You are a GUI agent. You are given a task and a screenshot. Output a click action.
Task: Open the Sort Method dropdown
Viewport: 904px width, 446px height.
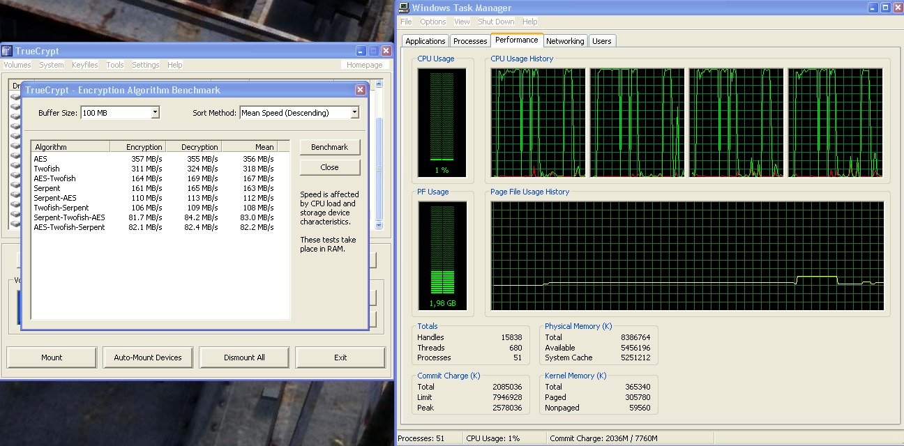(x=354, y=112)
